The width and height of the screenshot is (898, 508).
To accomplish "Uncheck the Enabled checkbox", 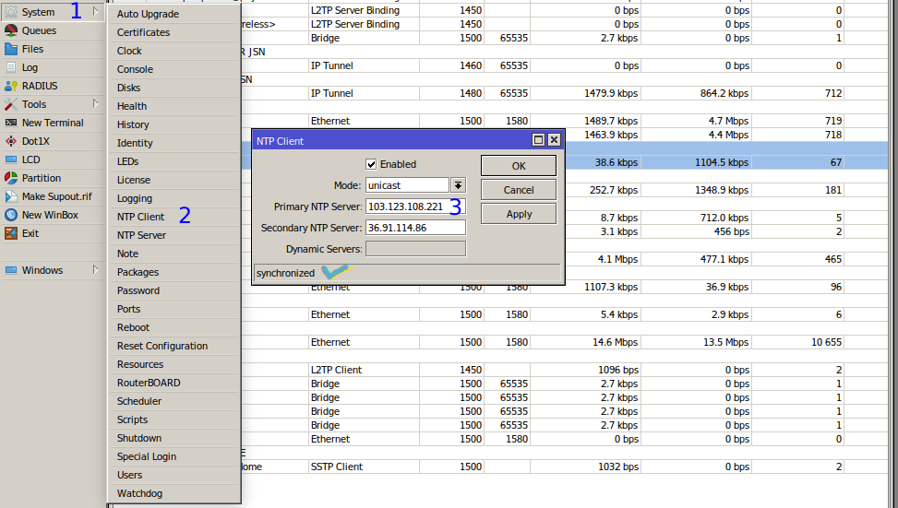I will point(371,164).
